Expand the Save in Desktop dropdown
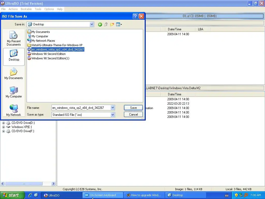The height and width of the screenshot is (199, 265). pyautogui.click(x=92, y=24)
